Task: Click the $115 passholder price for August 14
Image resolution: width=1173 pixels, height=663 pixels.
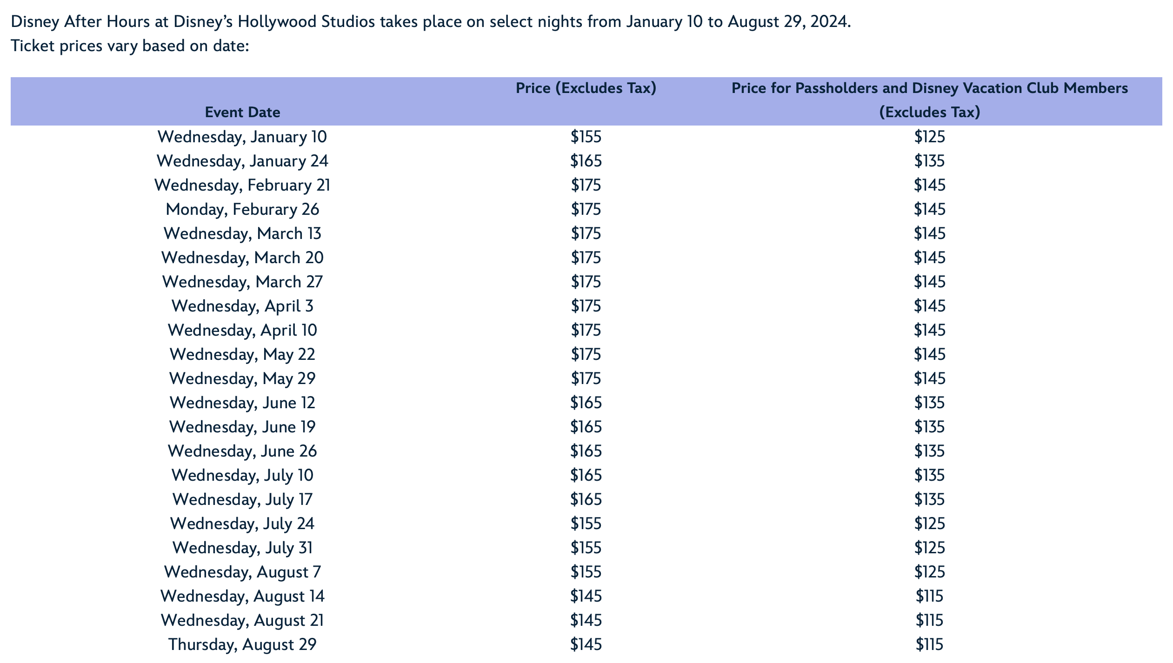Action: [x=929, y=596]
